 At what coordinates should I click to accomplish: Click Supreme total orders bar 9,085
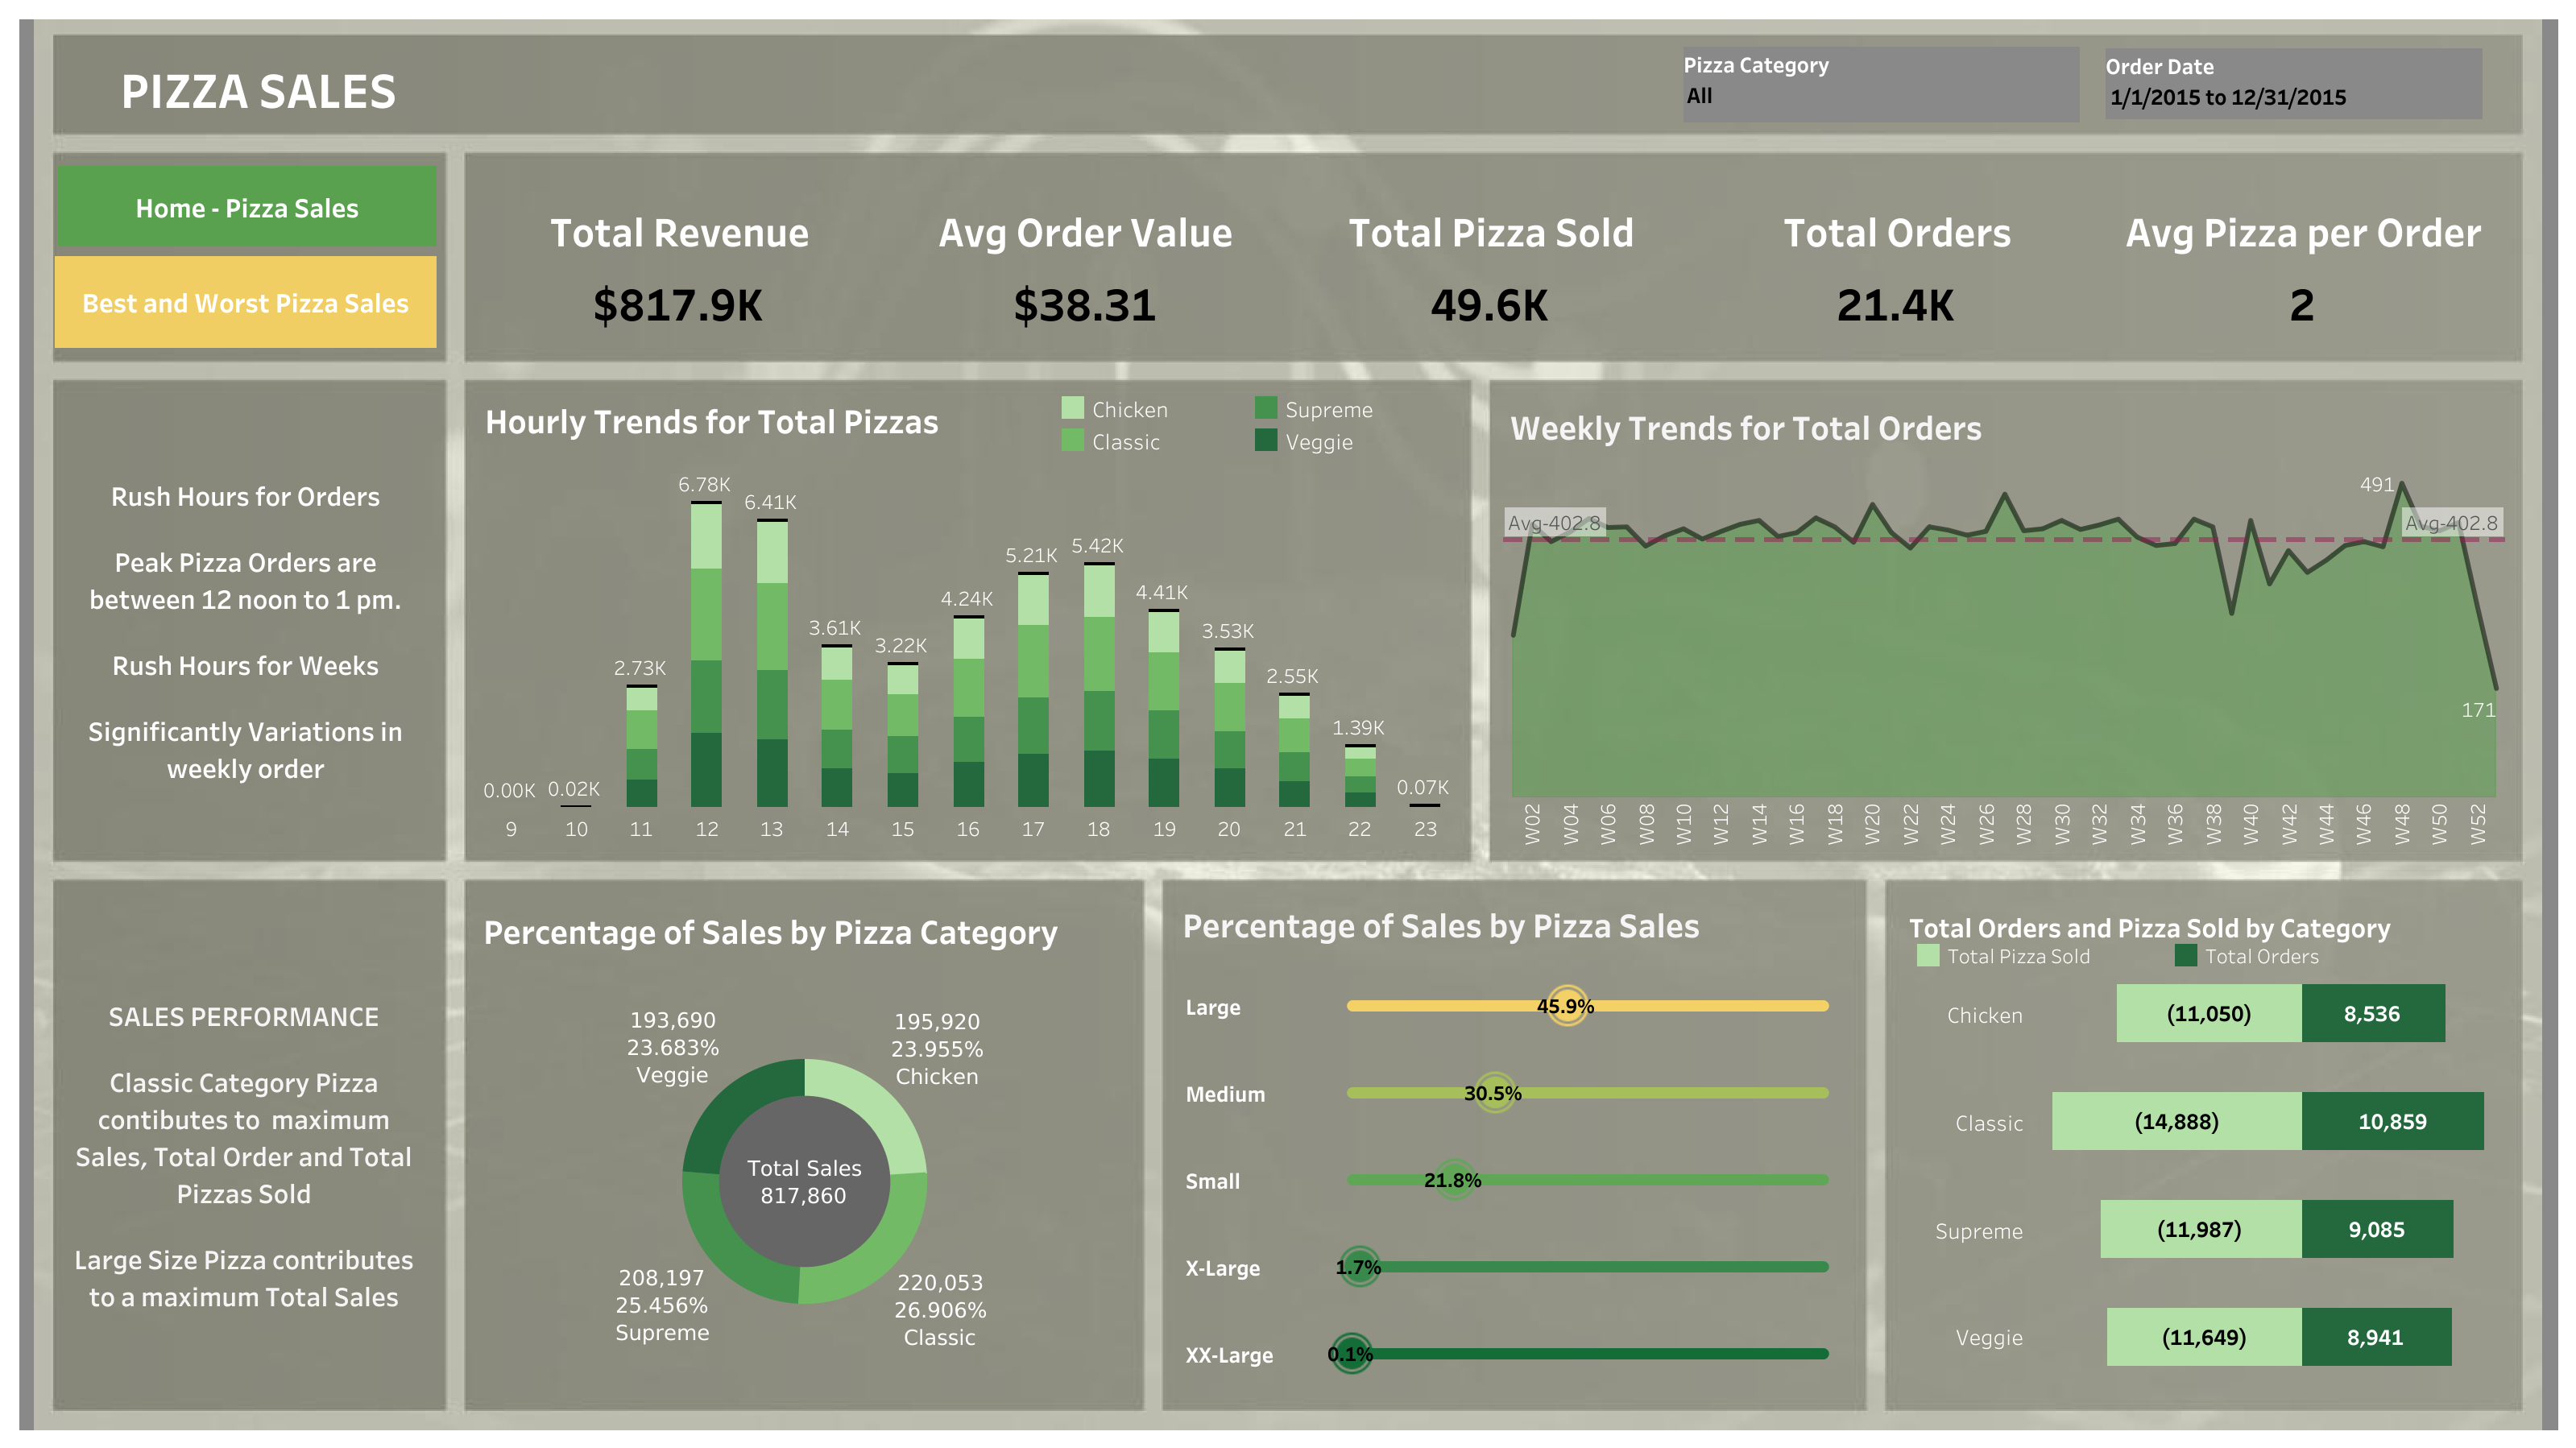[x=2377, y=1229]
